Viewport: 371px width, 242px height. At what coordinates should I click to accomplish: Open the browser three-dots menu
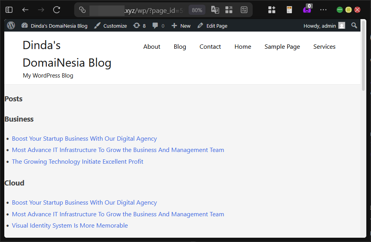point(323,10)
